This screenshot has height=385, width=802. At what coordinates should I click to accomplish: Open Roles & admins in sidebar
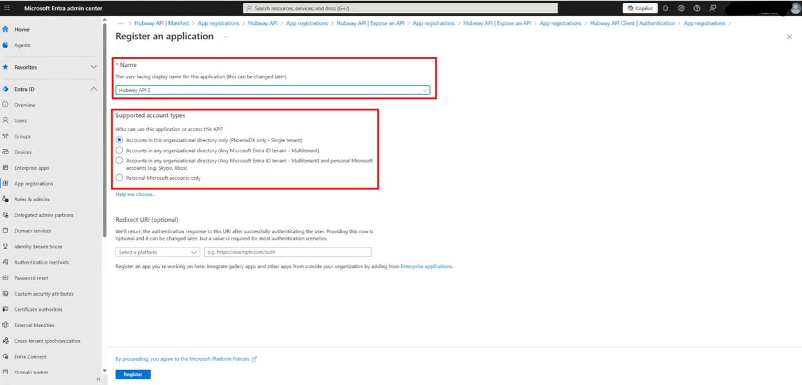(32, 199)
